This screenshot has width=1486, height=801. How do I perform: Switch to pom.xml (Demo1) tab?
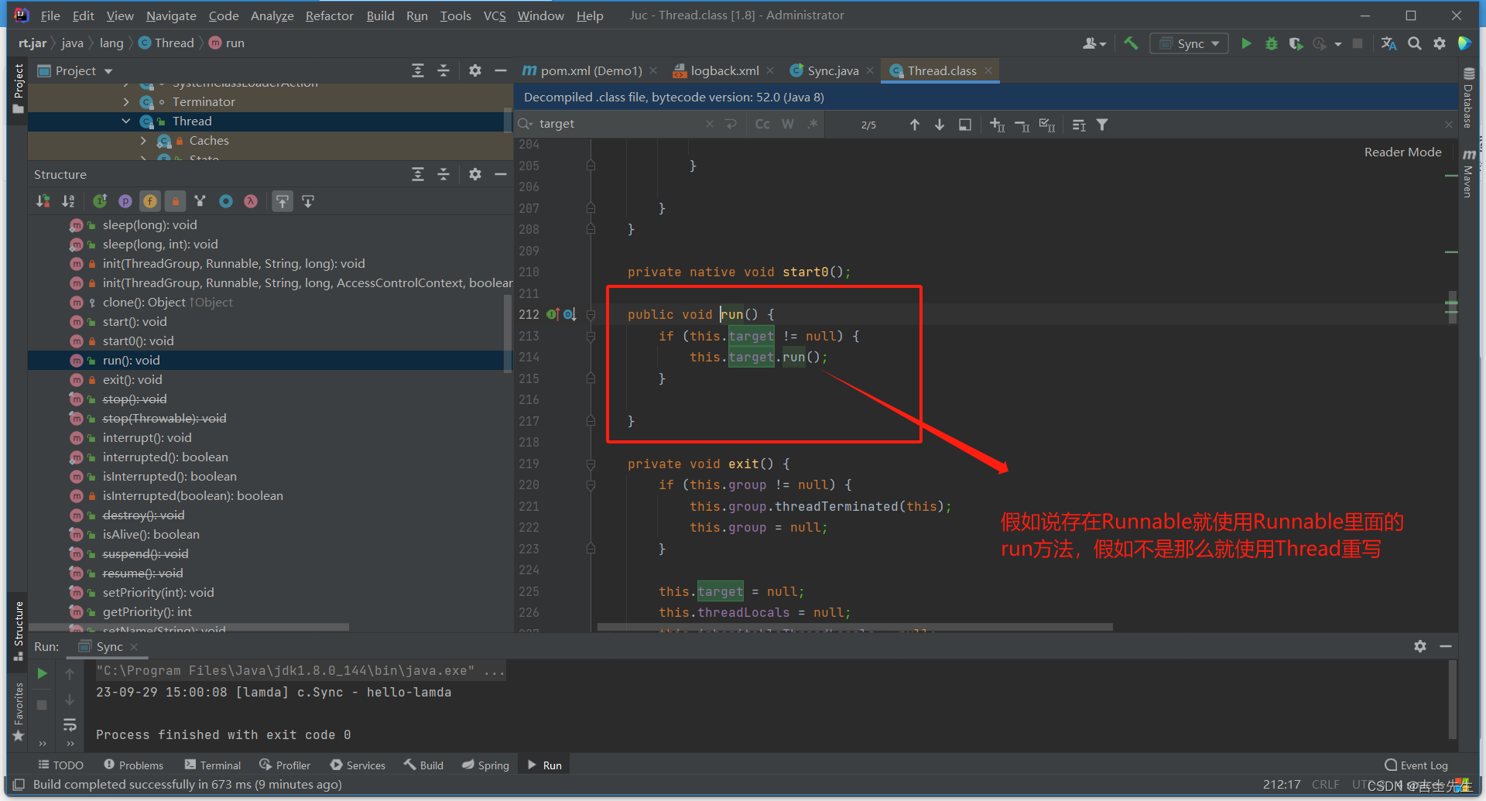pyautogui.click(x=591, y=70)
